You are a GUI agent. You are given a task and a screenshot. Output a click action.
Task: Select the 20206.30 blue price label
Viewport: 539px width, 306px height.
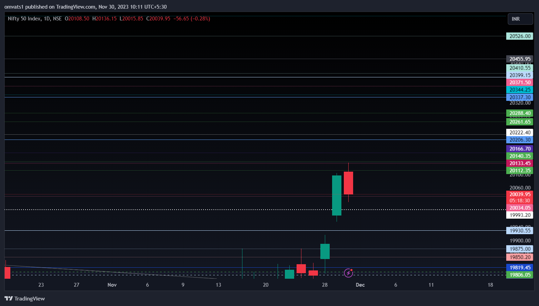tap(520, 140)
